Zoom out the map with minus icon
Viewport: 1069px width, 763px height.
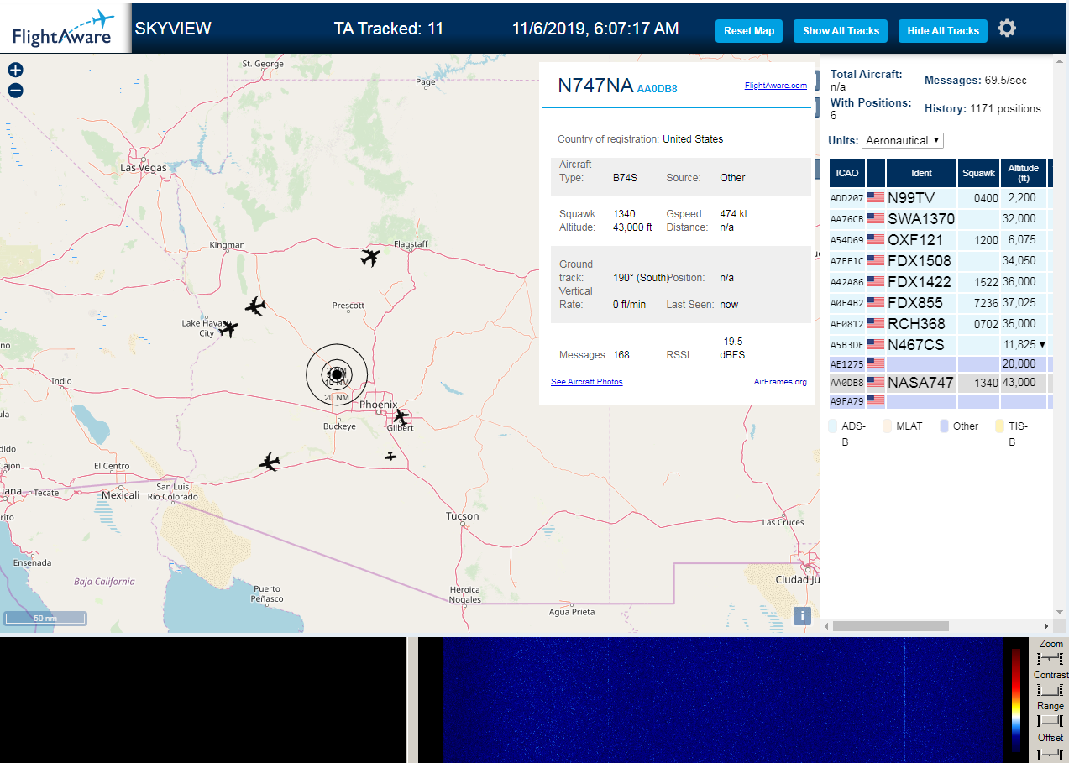pos(16,91)
